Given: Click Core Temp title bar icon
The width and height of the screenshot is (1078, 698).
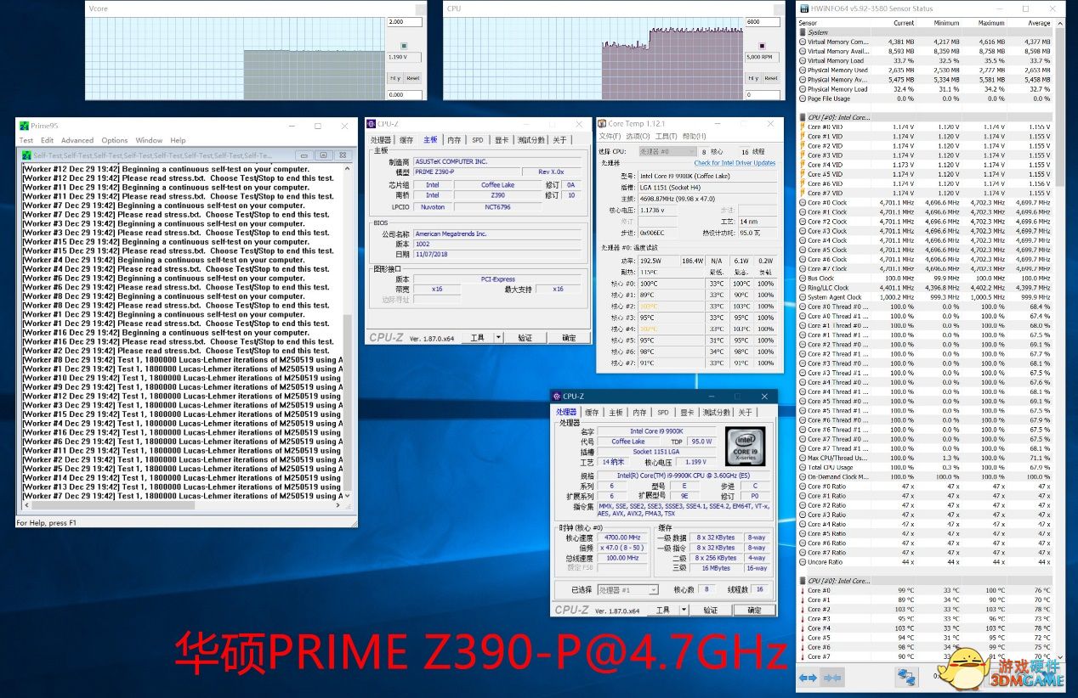Looking at the screenshot, I should point(603,124).
